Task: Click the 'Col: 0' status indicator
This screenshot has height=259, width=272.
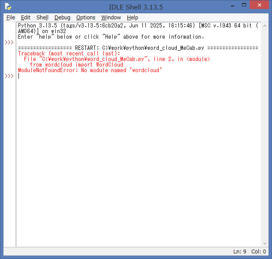Action: (x=259, y=252)
